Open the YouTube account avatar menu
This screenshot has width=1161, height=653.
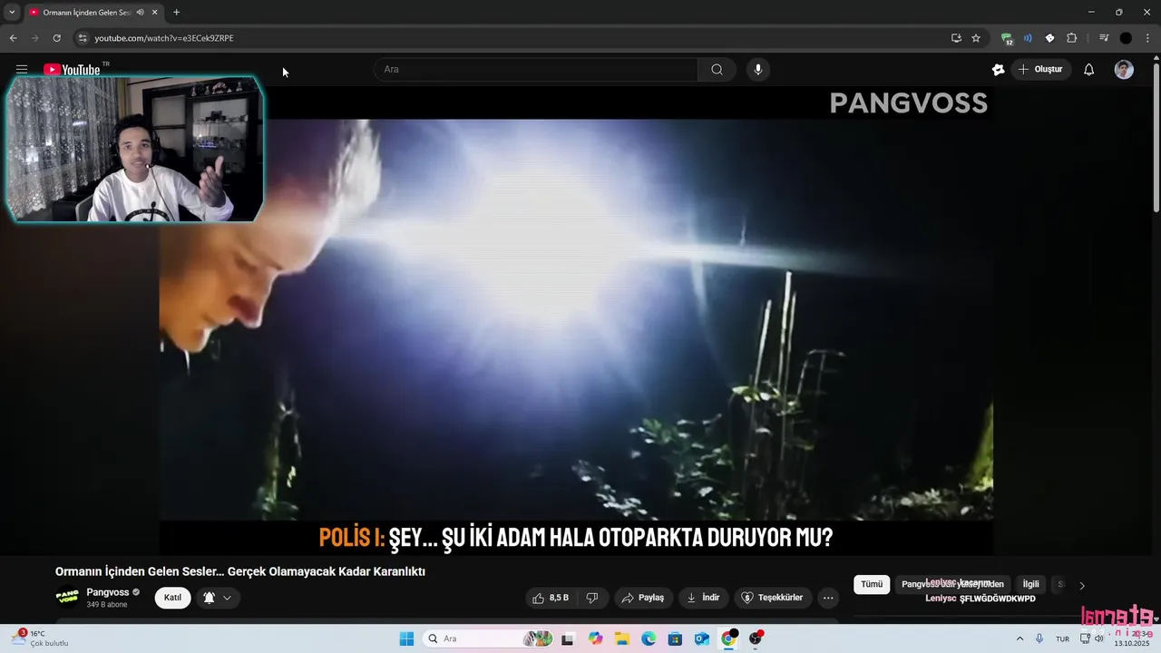click(x=1124, y=70)
